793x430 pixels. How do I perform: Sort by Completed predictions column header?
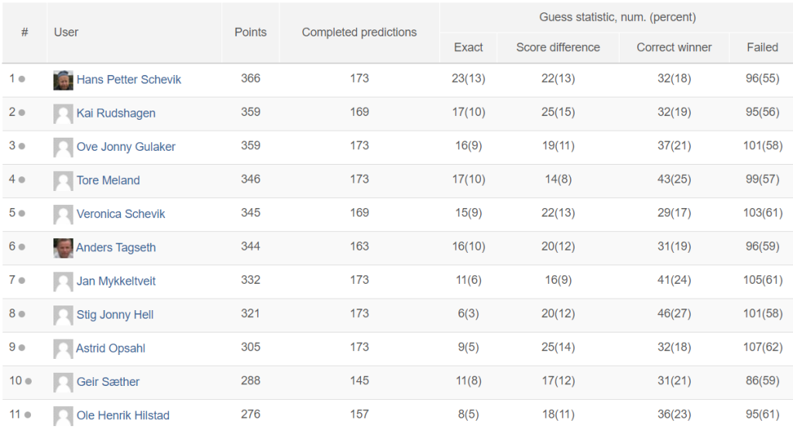pyautogui.click(x=359, y=32)
